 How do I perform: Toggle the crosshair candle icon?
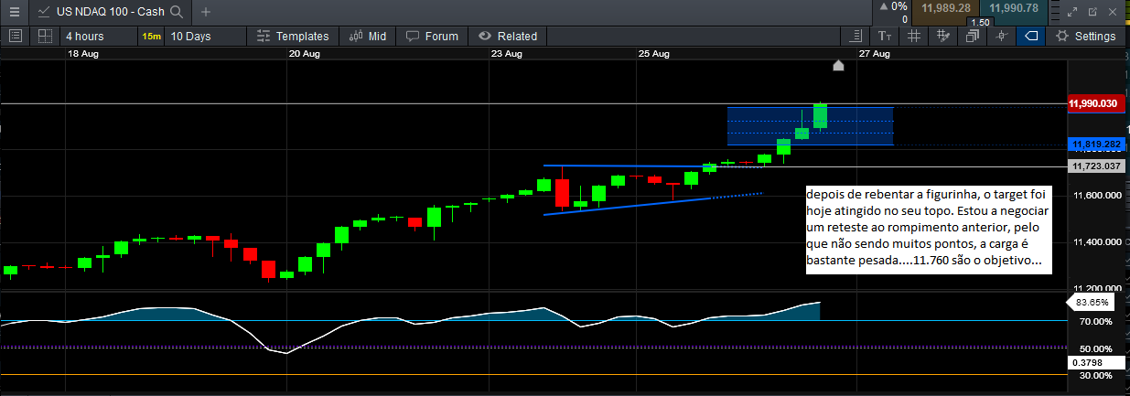click(1002, 37)
